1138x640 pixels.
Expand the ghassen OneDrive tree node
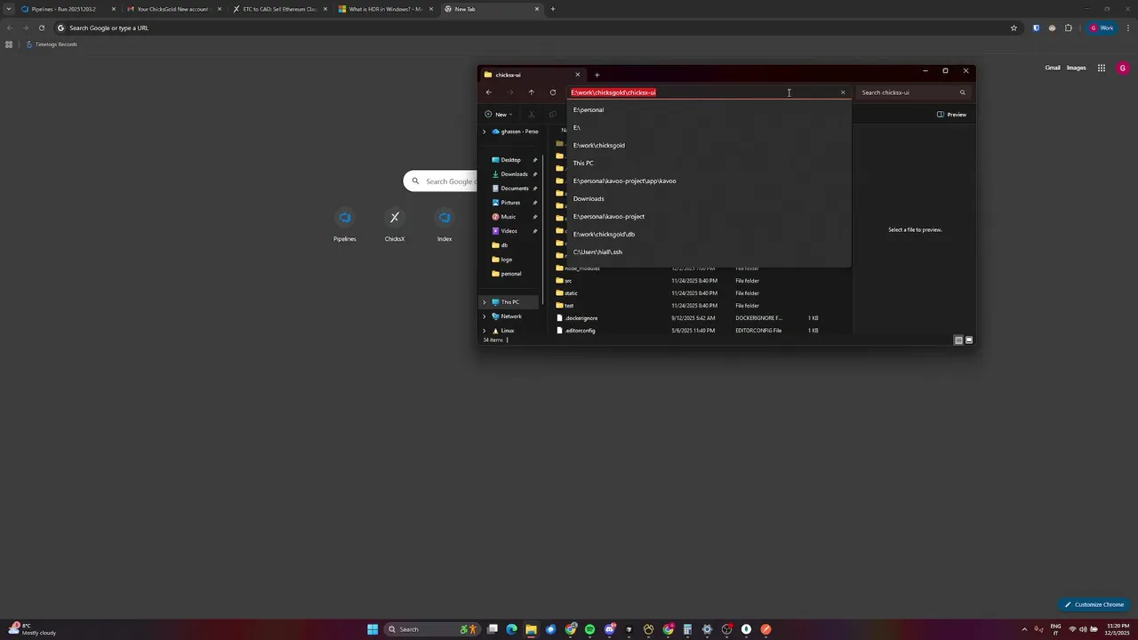[485, 132]
